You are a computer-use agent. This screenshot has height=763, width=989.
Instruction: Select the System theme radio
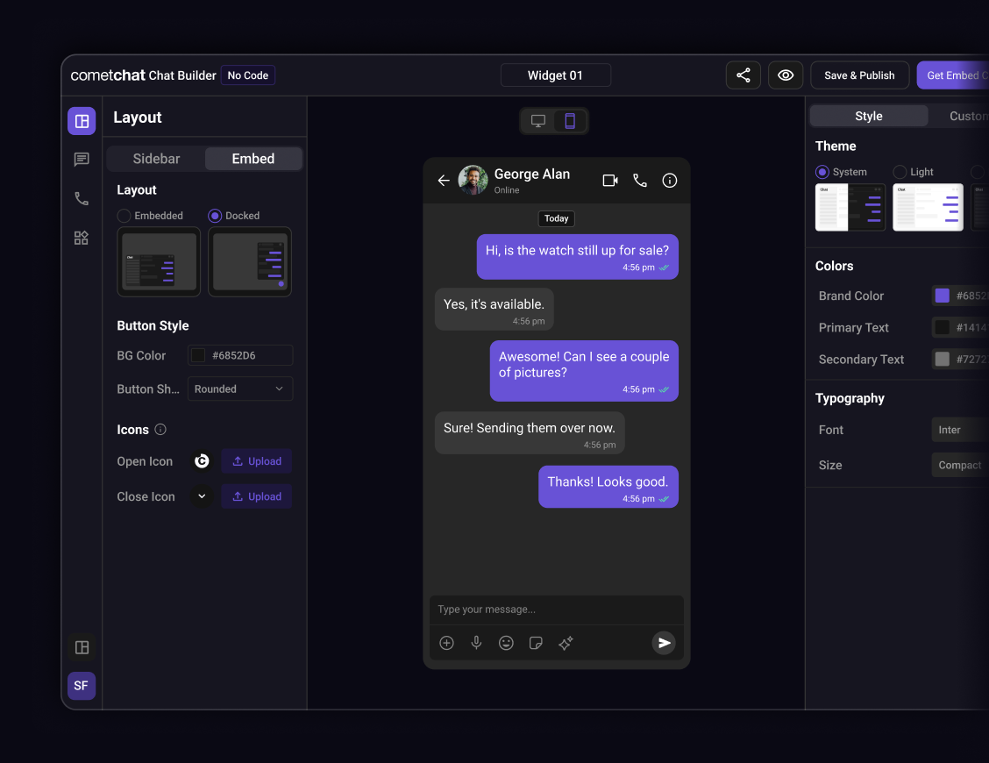(822, 172)
